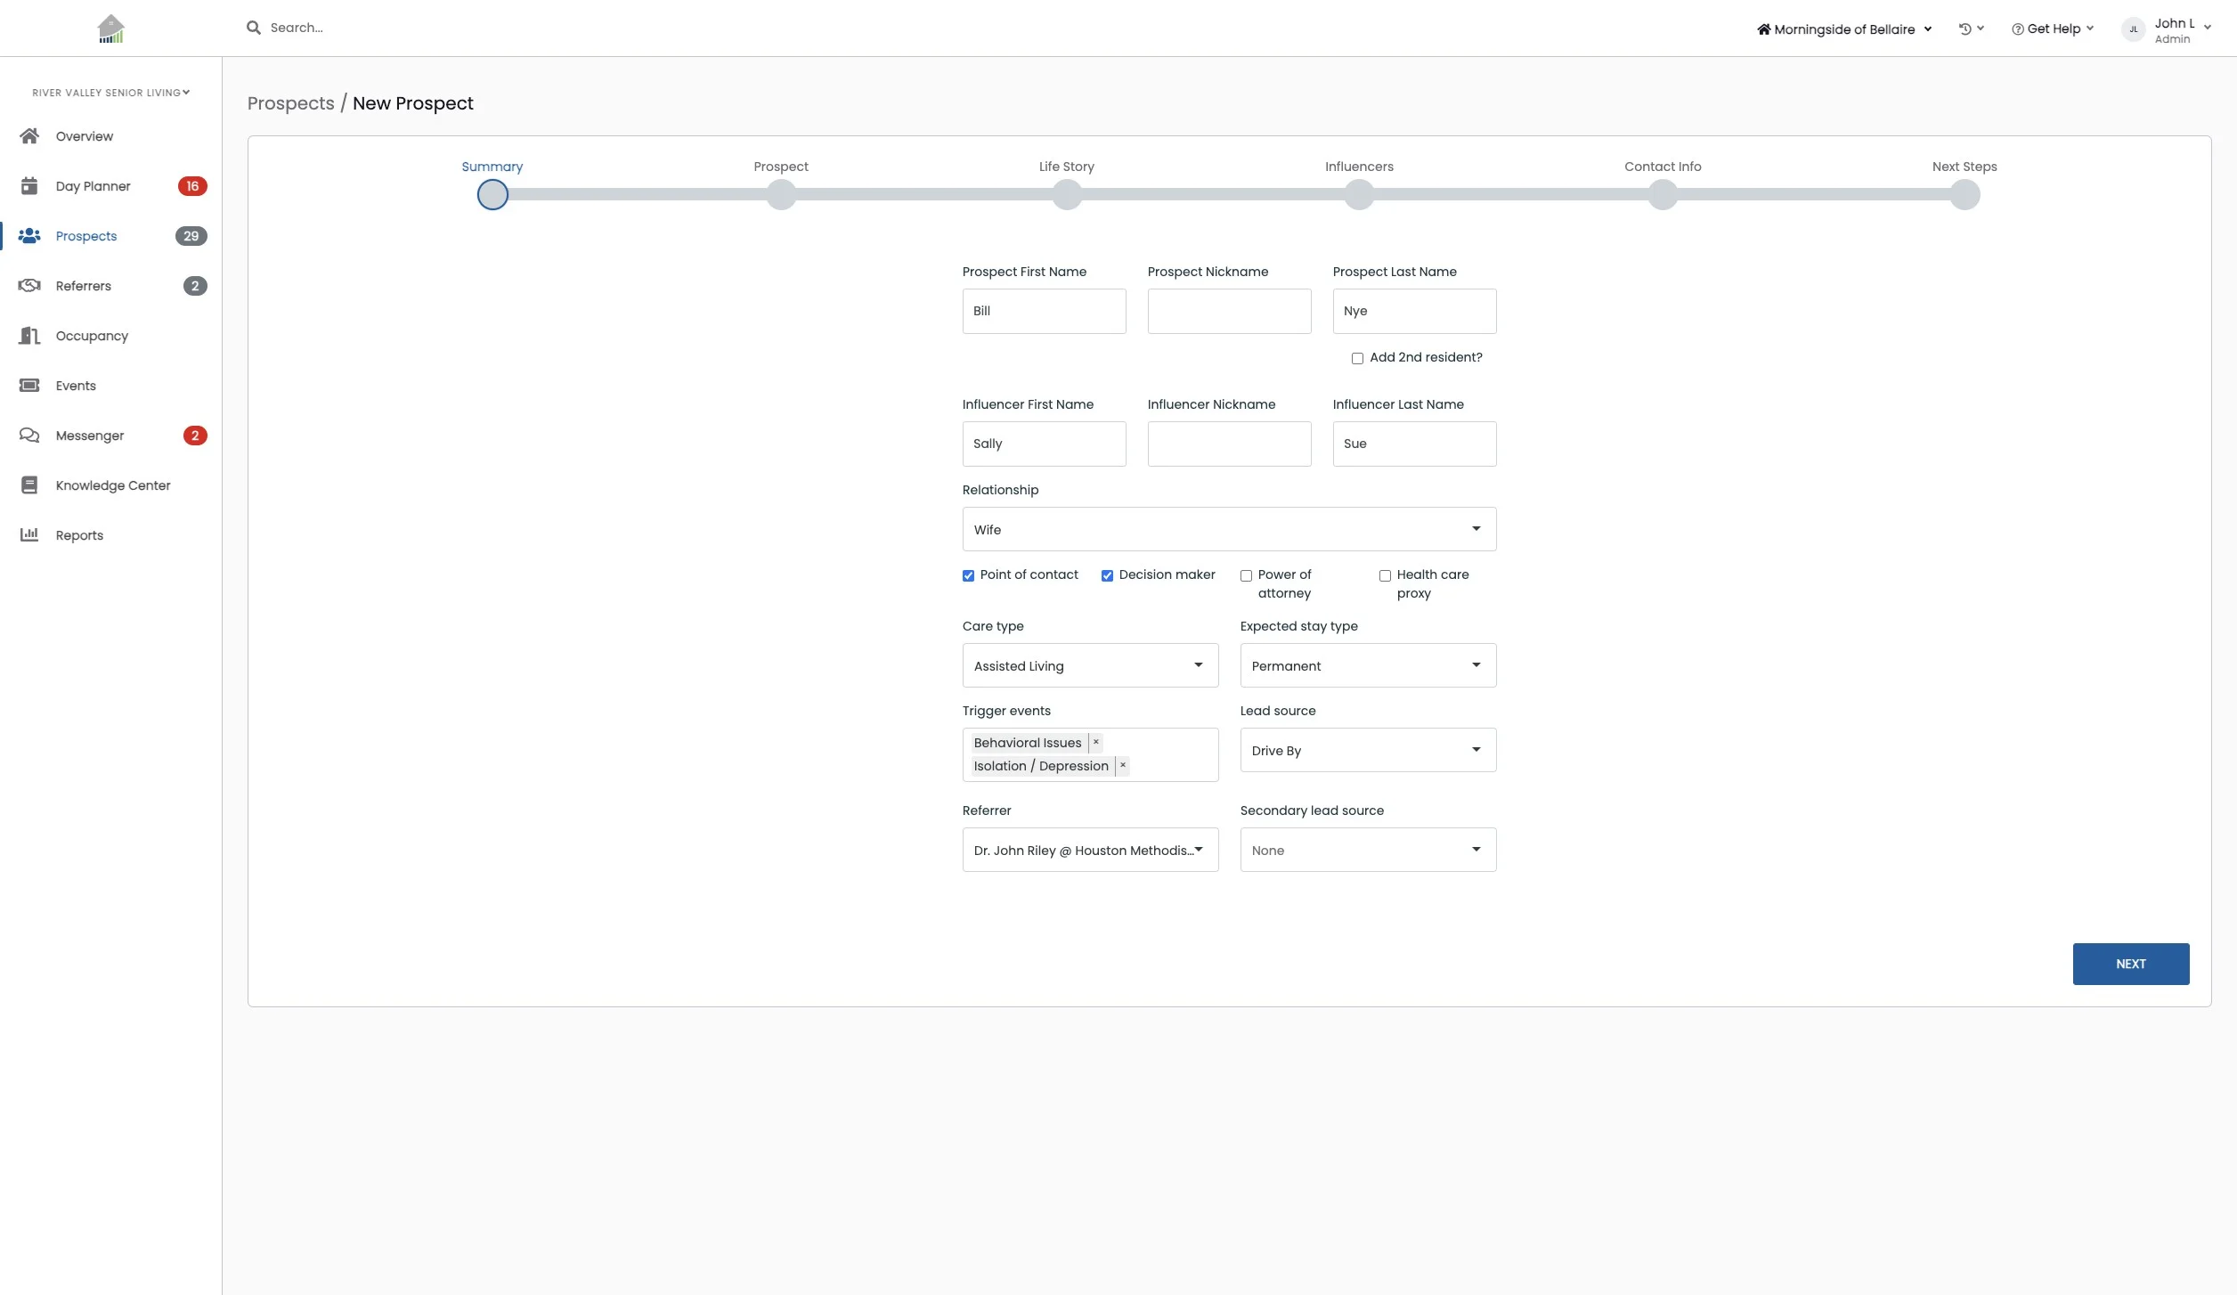Click the Influencer Last Name field
This screenshot has height=1295, width=2237.
(x=1414, y=444)
